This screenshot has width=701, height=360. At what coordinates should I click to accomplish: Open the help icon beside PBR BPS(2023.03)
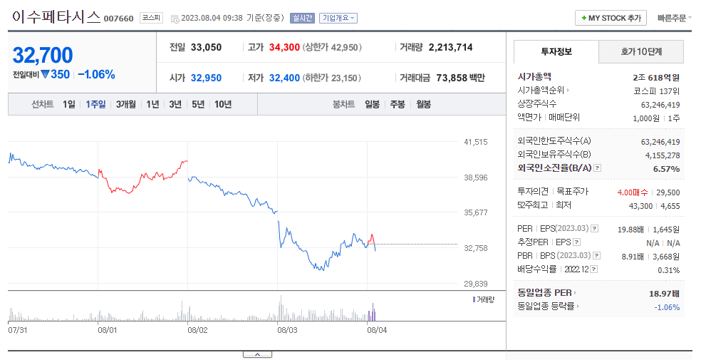pos(596,256)
